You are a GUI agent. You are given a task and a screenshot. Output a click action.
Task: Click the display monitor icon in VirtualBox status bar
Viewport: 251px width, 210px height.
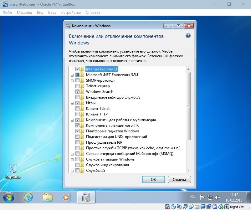pos(203,207)
